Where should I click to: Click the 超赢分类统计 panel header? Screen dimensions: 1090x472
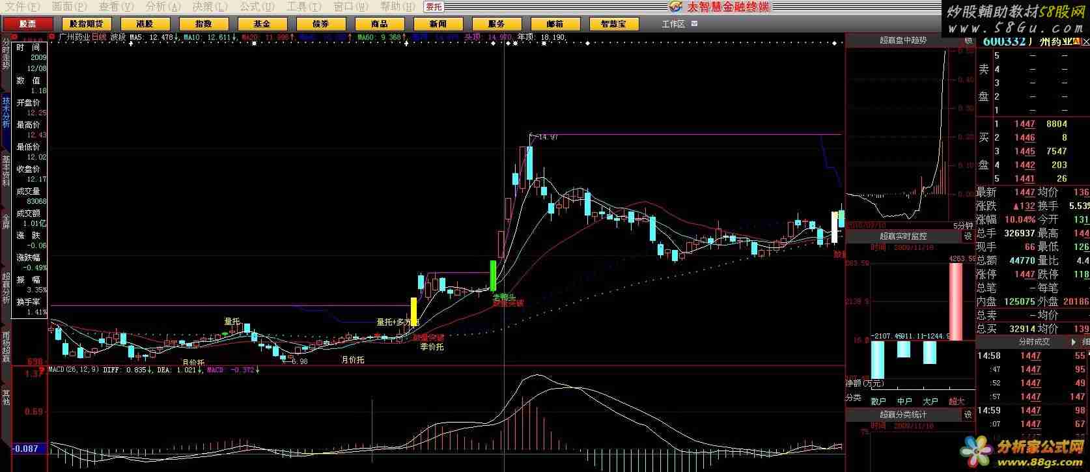(x=903, y=415)
